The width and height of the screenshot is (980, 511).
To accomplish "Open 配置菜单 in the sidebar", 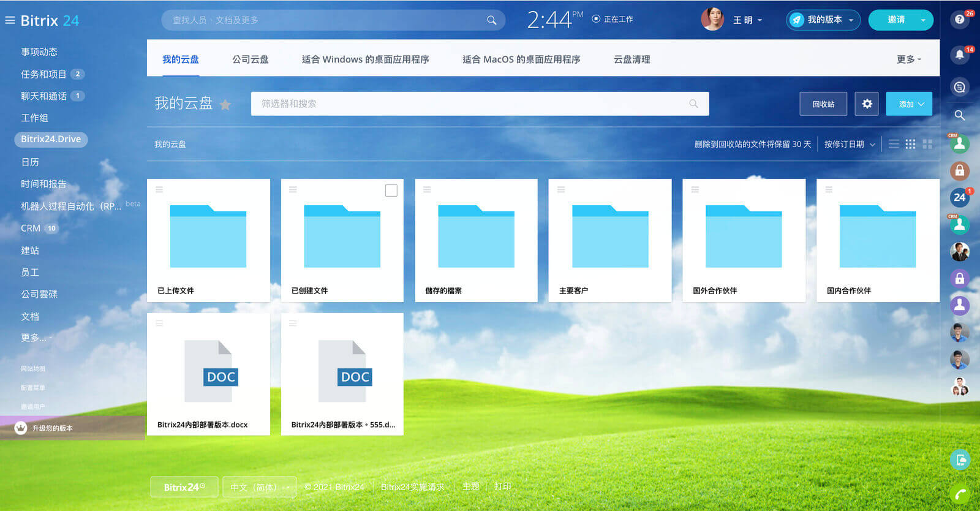I will [33, 388].
